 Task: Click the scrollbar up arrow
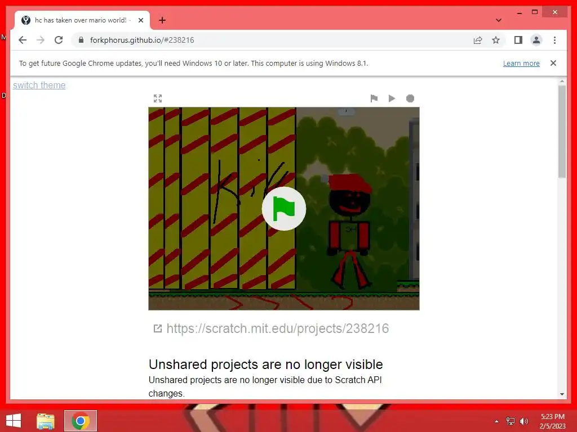[x=562, y=81]
